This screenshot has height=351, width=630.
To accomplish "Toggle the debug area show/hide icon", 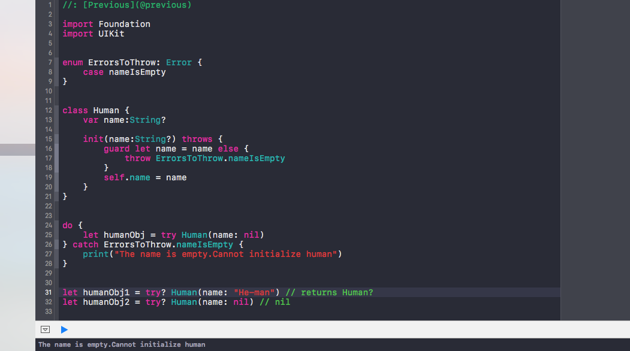I will coord(46,329).
